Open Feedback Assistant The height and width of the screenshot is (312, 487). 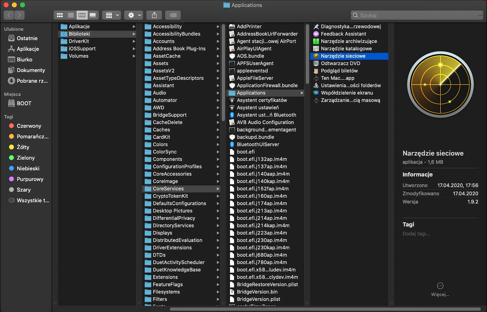click(x=343, y=34)
